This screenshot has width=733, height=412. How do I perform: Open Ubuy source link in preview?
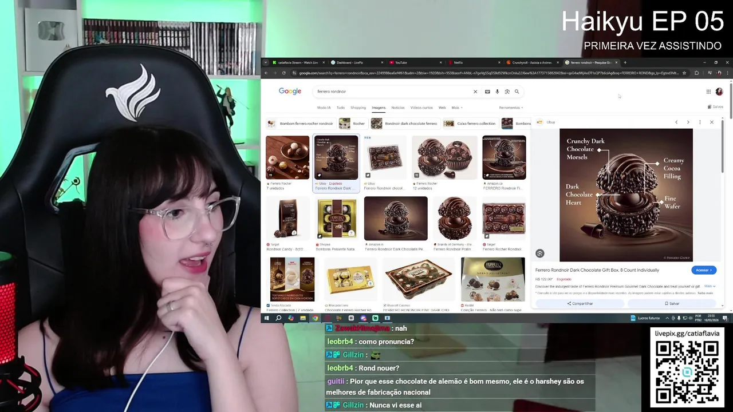546,122
